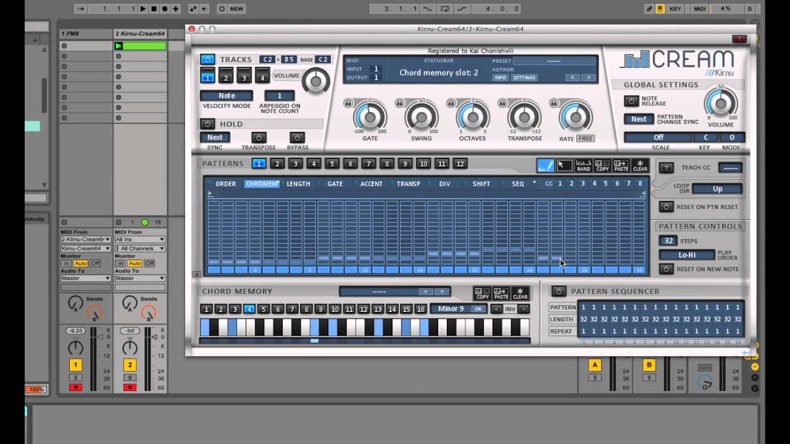Toggle Reset on Ptn Reset
790x444 pixels.
pos(666,207)
